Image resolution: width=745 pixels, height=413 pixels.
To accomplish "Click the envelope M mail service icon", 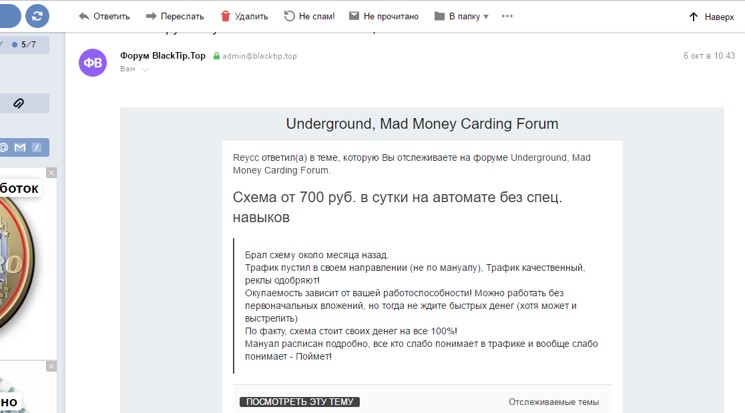I will tap(20, 147).
